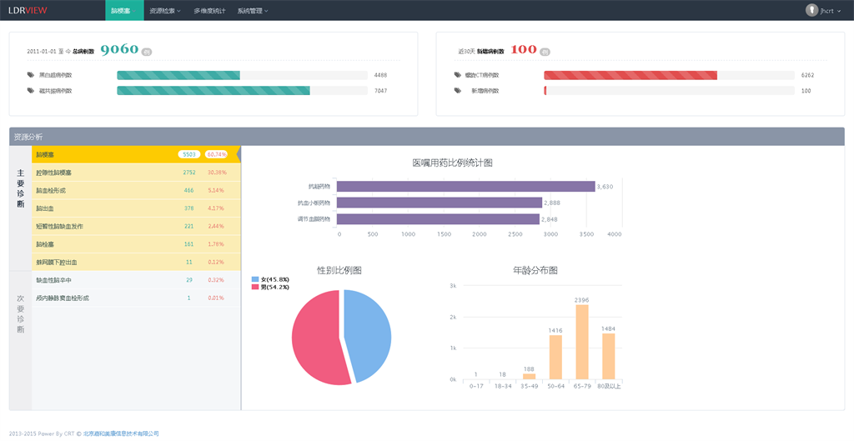Click the tag icon beside 磁共振病例数

pos(31,91)
